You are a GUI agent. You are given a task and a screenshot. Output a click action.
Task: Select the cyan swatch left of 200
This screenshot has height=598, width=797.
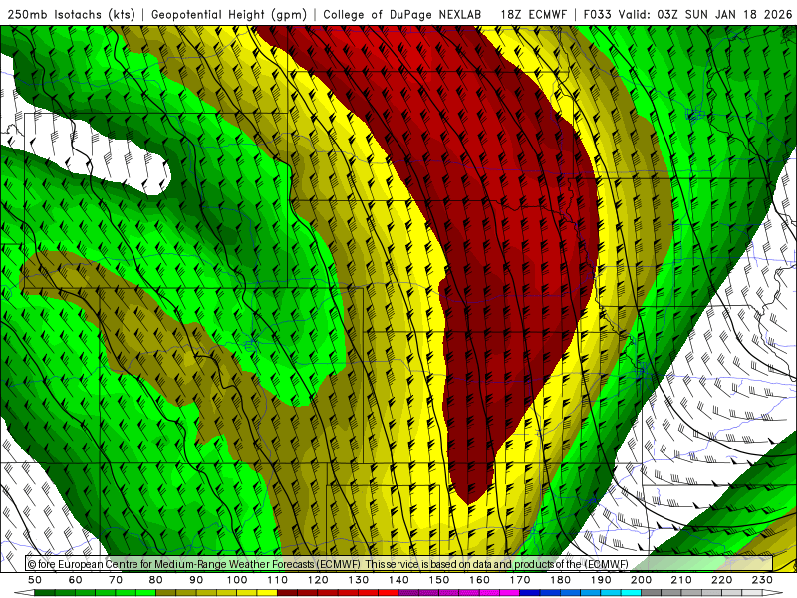632,593
